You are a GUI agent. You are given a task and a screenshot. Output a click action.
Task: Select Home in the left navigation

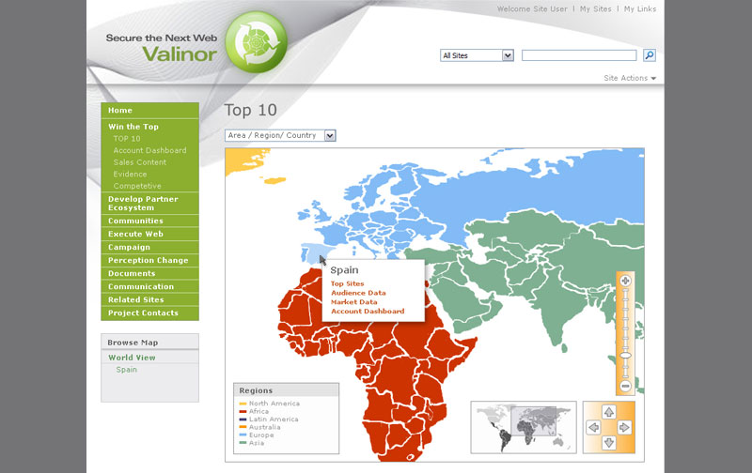[120, 110]
